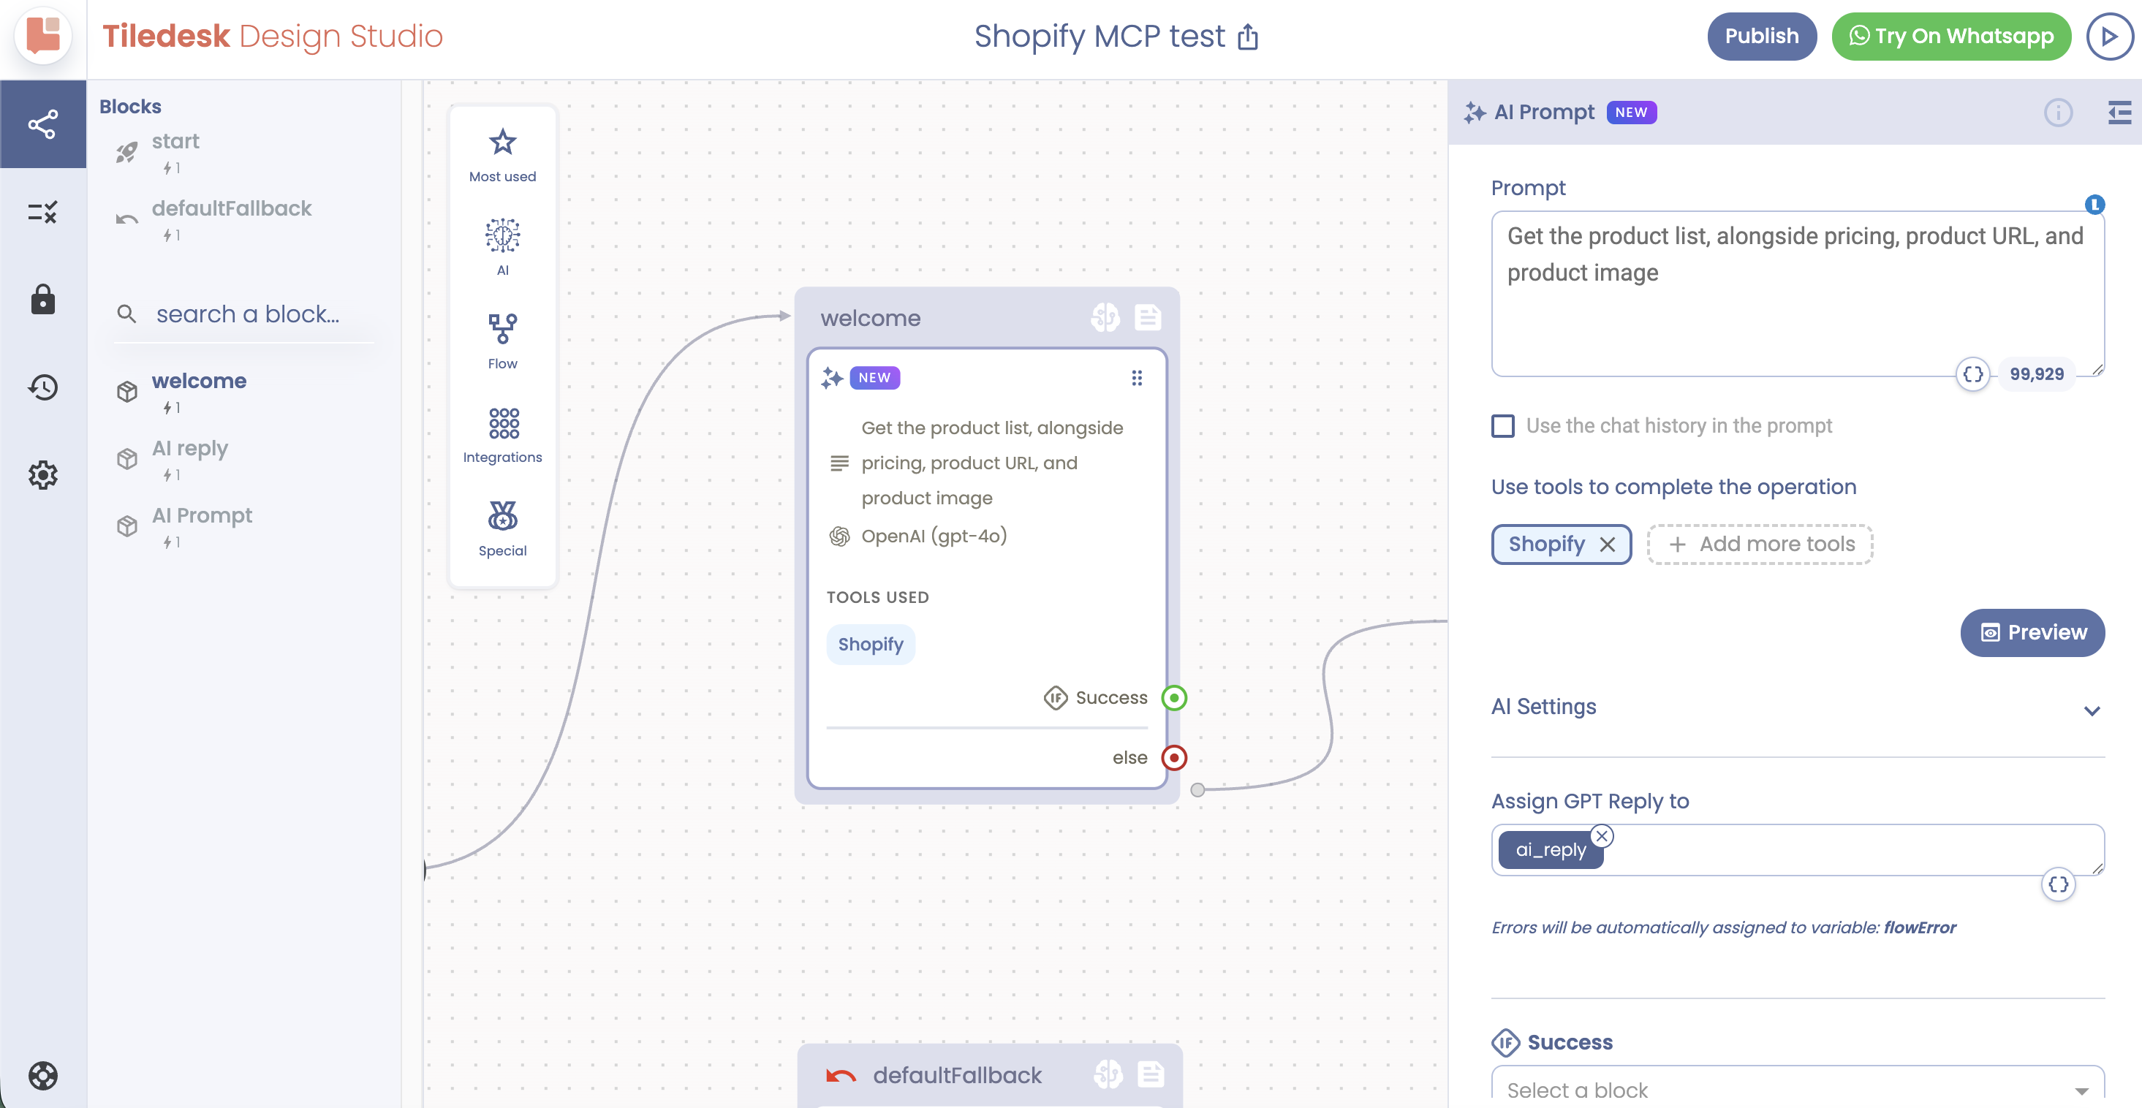This screenshot has height=1108, width=2142.
Task: Open the settings gear in sidebar
Action: [x=42, y=476]
